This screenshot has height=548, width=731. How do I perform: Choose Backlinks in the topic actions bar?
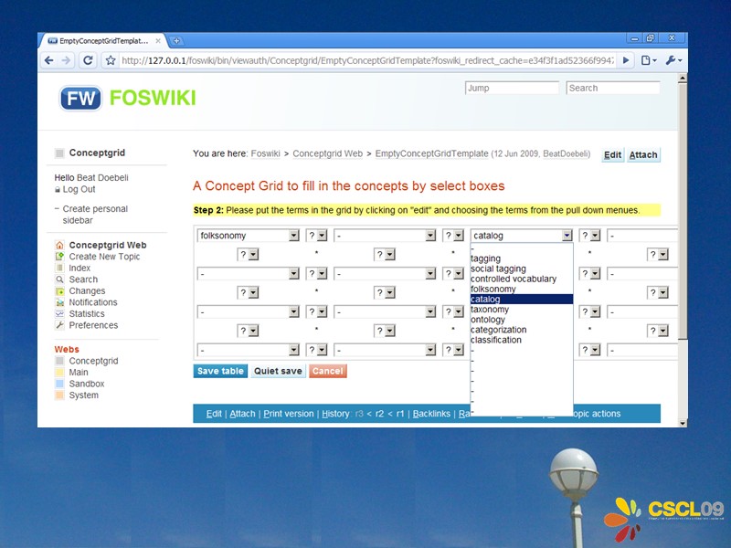click(x=433, y=412)
